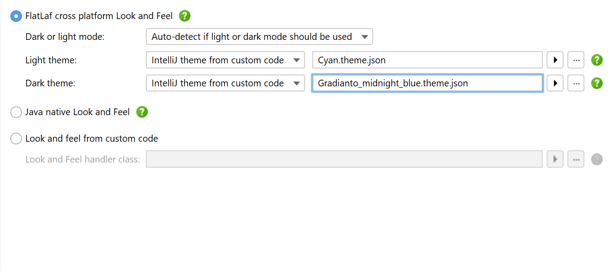
Task: Click the Gradianto_midnight_blue.theme.json text field
Action: pyautogui.click(x=427, y=83)
